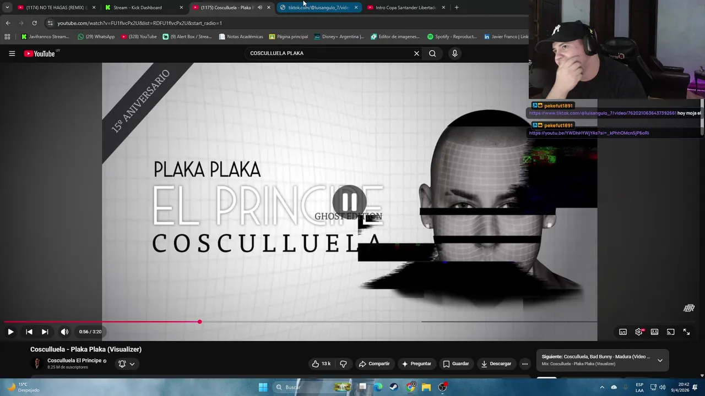
Task: Open the browser apps grid shortcut
Action: [7, 37]
